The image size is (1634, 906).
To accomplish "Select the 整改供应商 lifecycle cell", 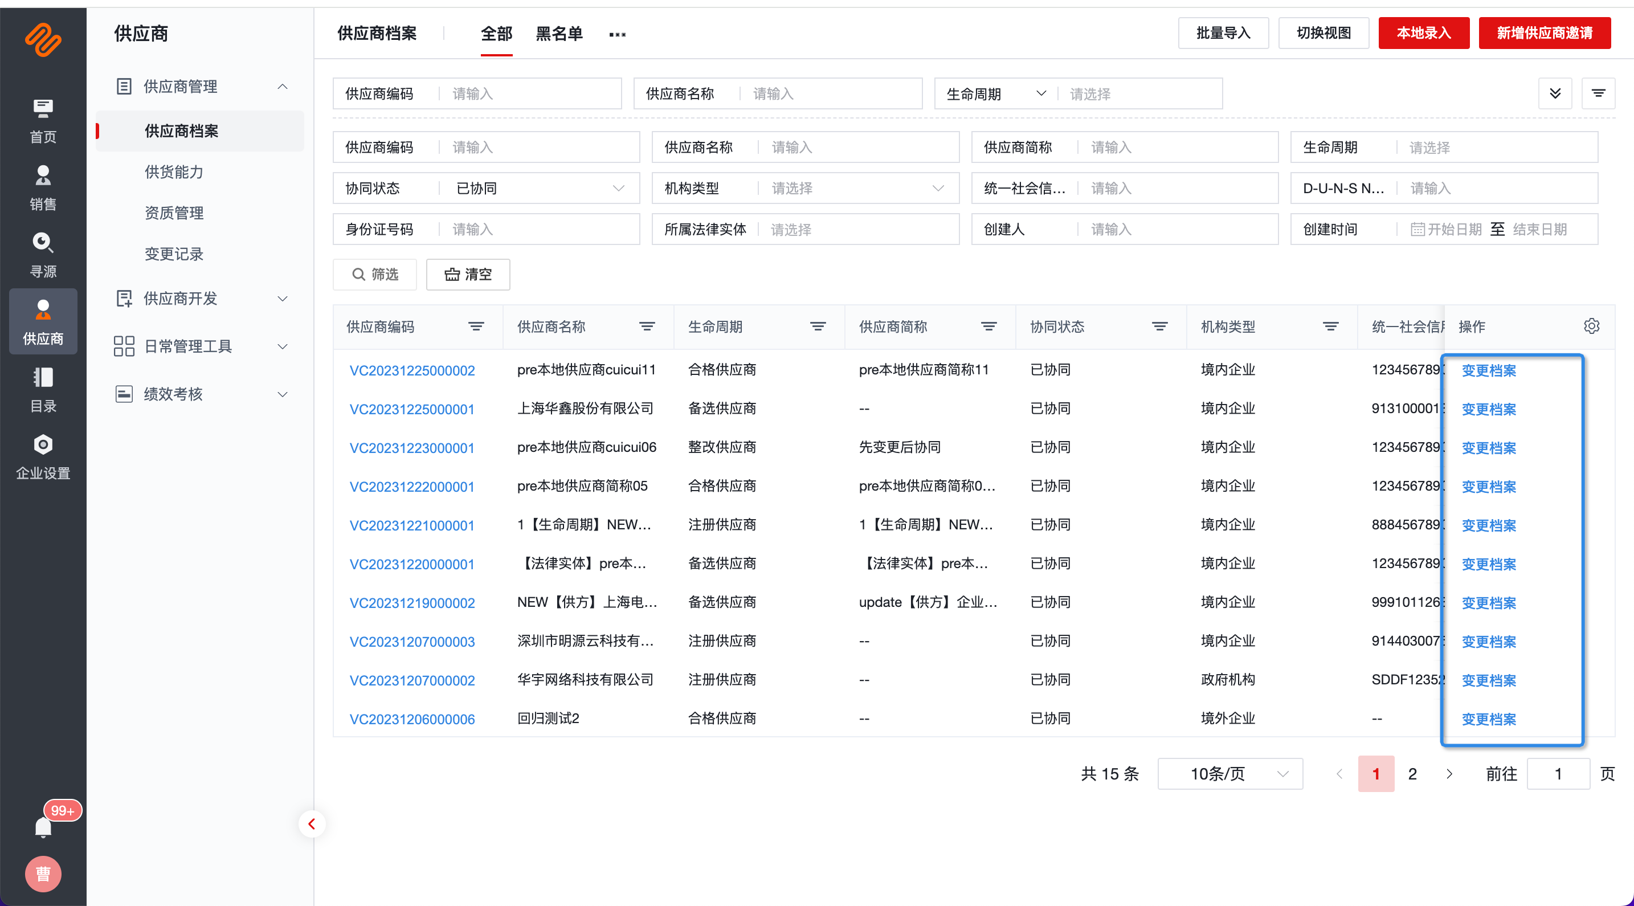I will [721, 447].
